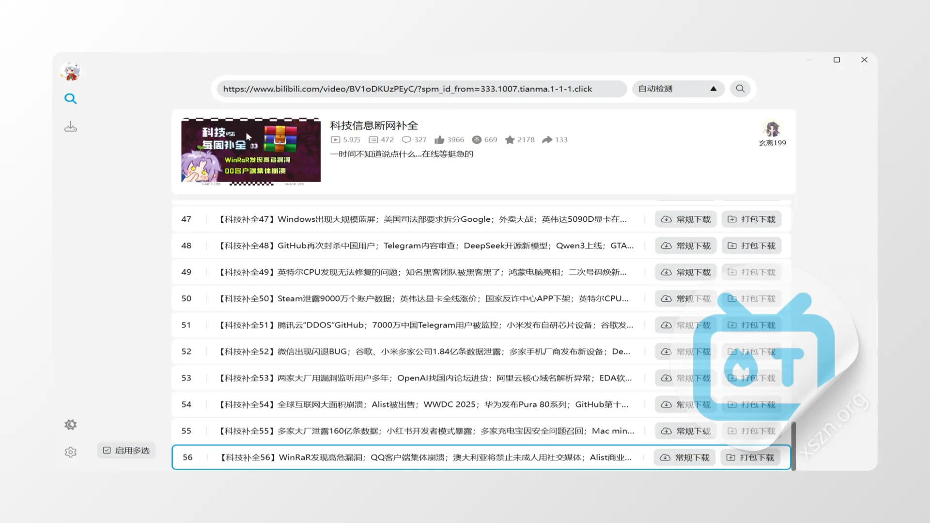
Task: Click the search button next to URL bar
Action: pyautogui.click(x=740, y=89)
